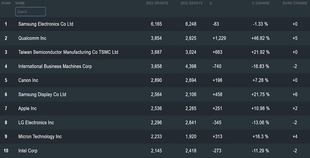Sort by the NAME column header

point(20,4)
